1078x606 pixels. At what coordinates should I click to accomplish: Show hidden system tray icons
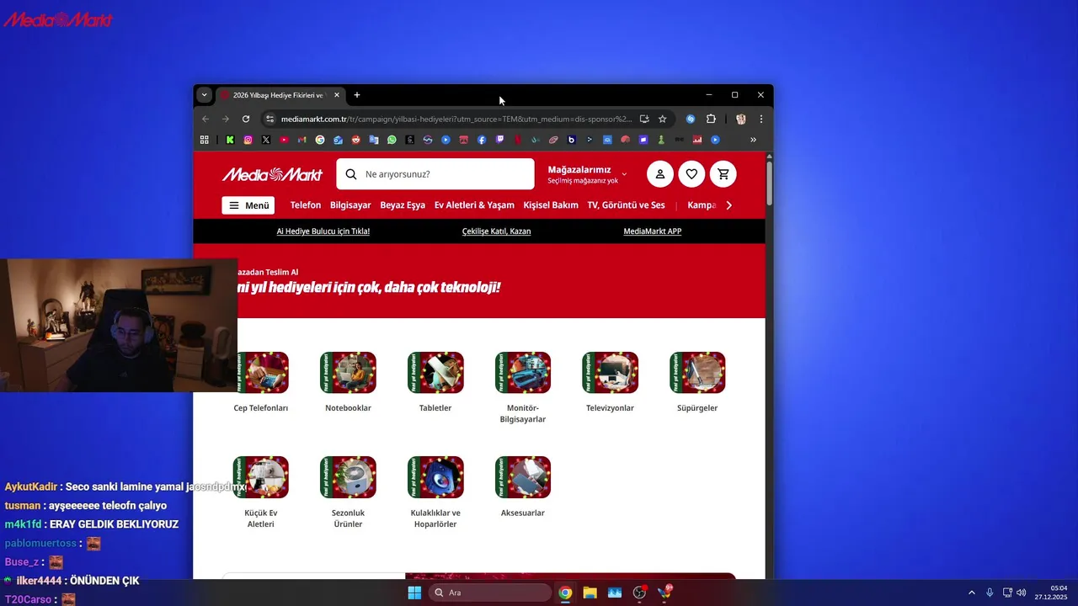pyautogui.click(x=971, y=593)
